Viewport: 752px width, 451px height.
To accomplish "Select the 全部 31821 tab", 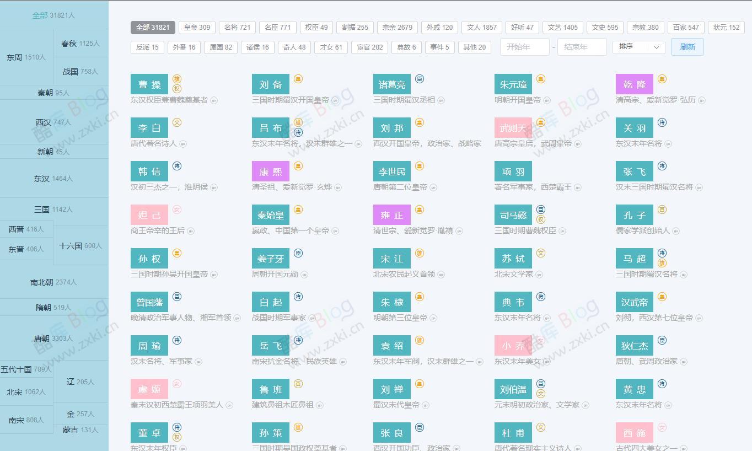I will tap(152, 27).
